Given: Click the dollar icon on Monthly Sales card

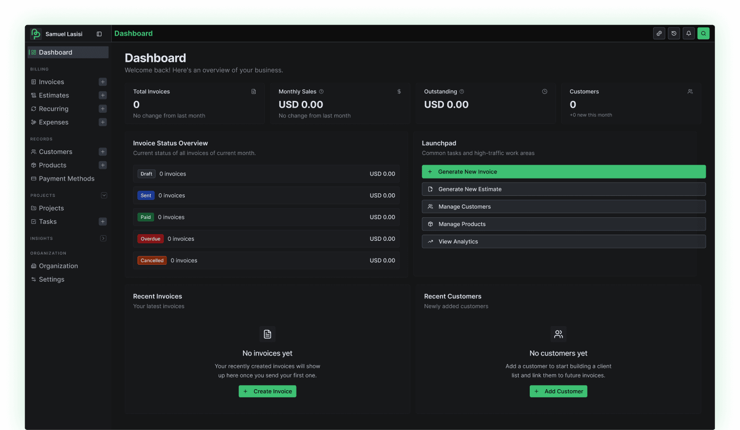Looking at the screenshot, I should (399, 92).
